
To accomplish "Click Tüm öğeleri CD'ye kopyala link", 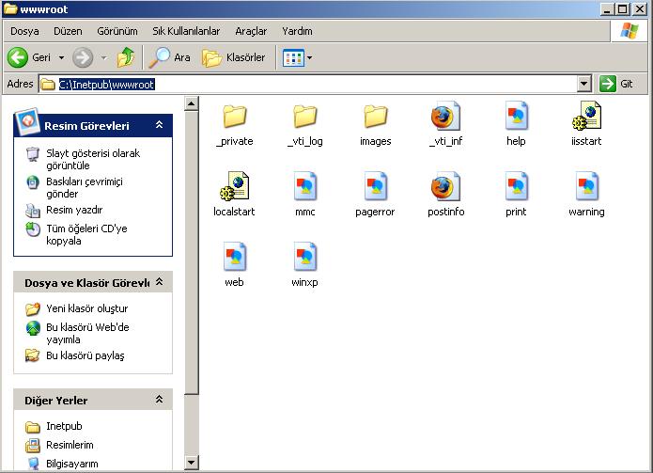I will coord(86,235).
